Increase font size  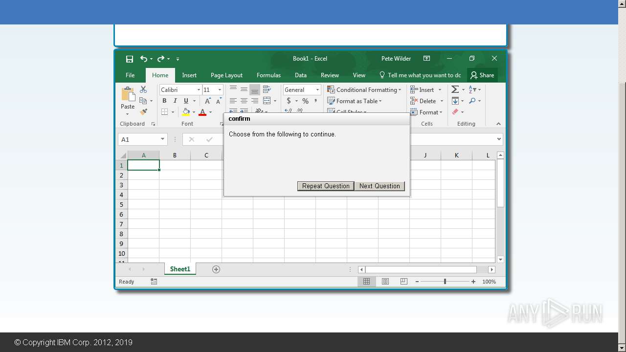click(x=208, y=101)
